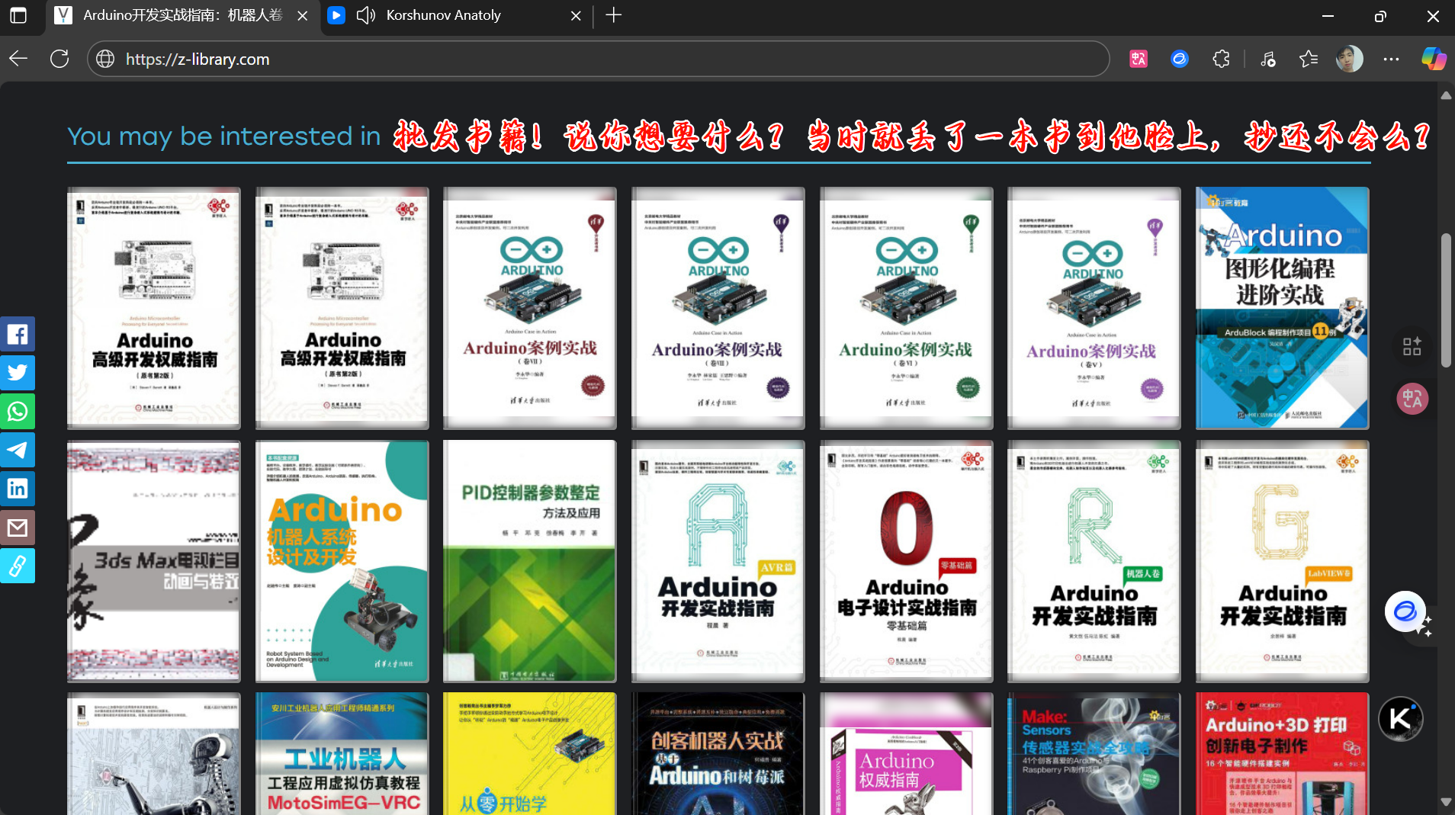Viewport: 1455px width, 815px height.
Task: Open the pink translate extension icon
Action: (1139, 59)
